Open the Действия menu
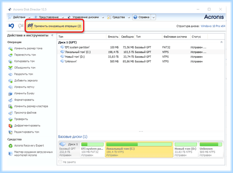This screenshot has width=233, height=173. click(x=19, y=17)
